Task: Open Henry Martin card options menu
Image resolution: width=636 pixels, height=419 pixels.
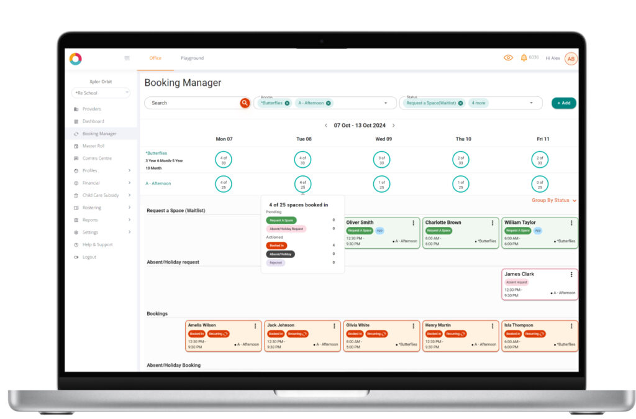Action: (493, 326)
